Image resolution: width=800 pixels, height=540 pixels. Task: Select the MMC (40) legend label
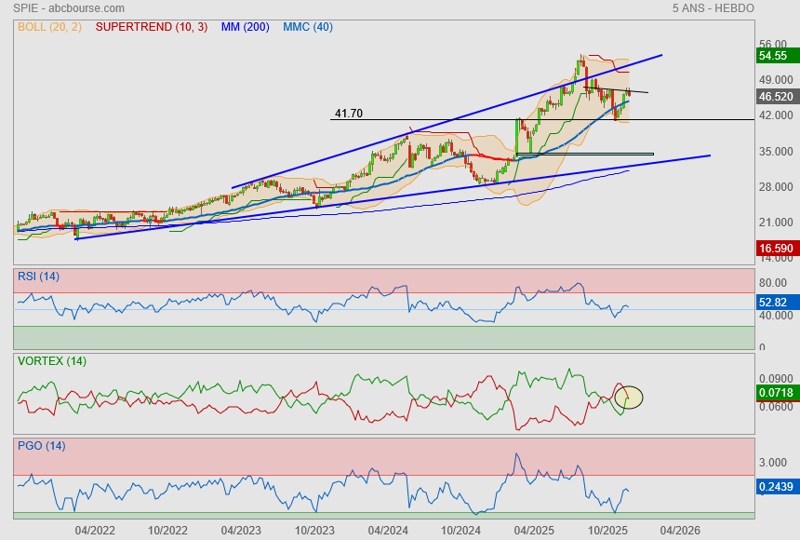(x=307, y=27)
